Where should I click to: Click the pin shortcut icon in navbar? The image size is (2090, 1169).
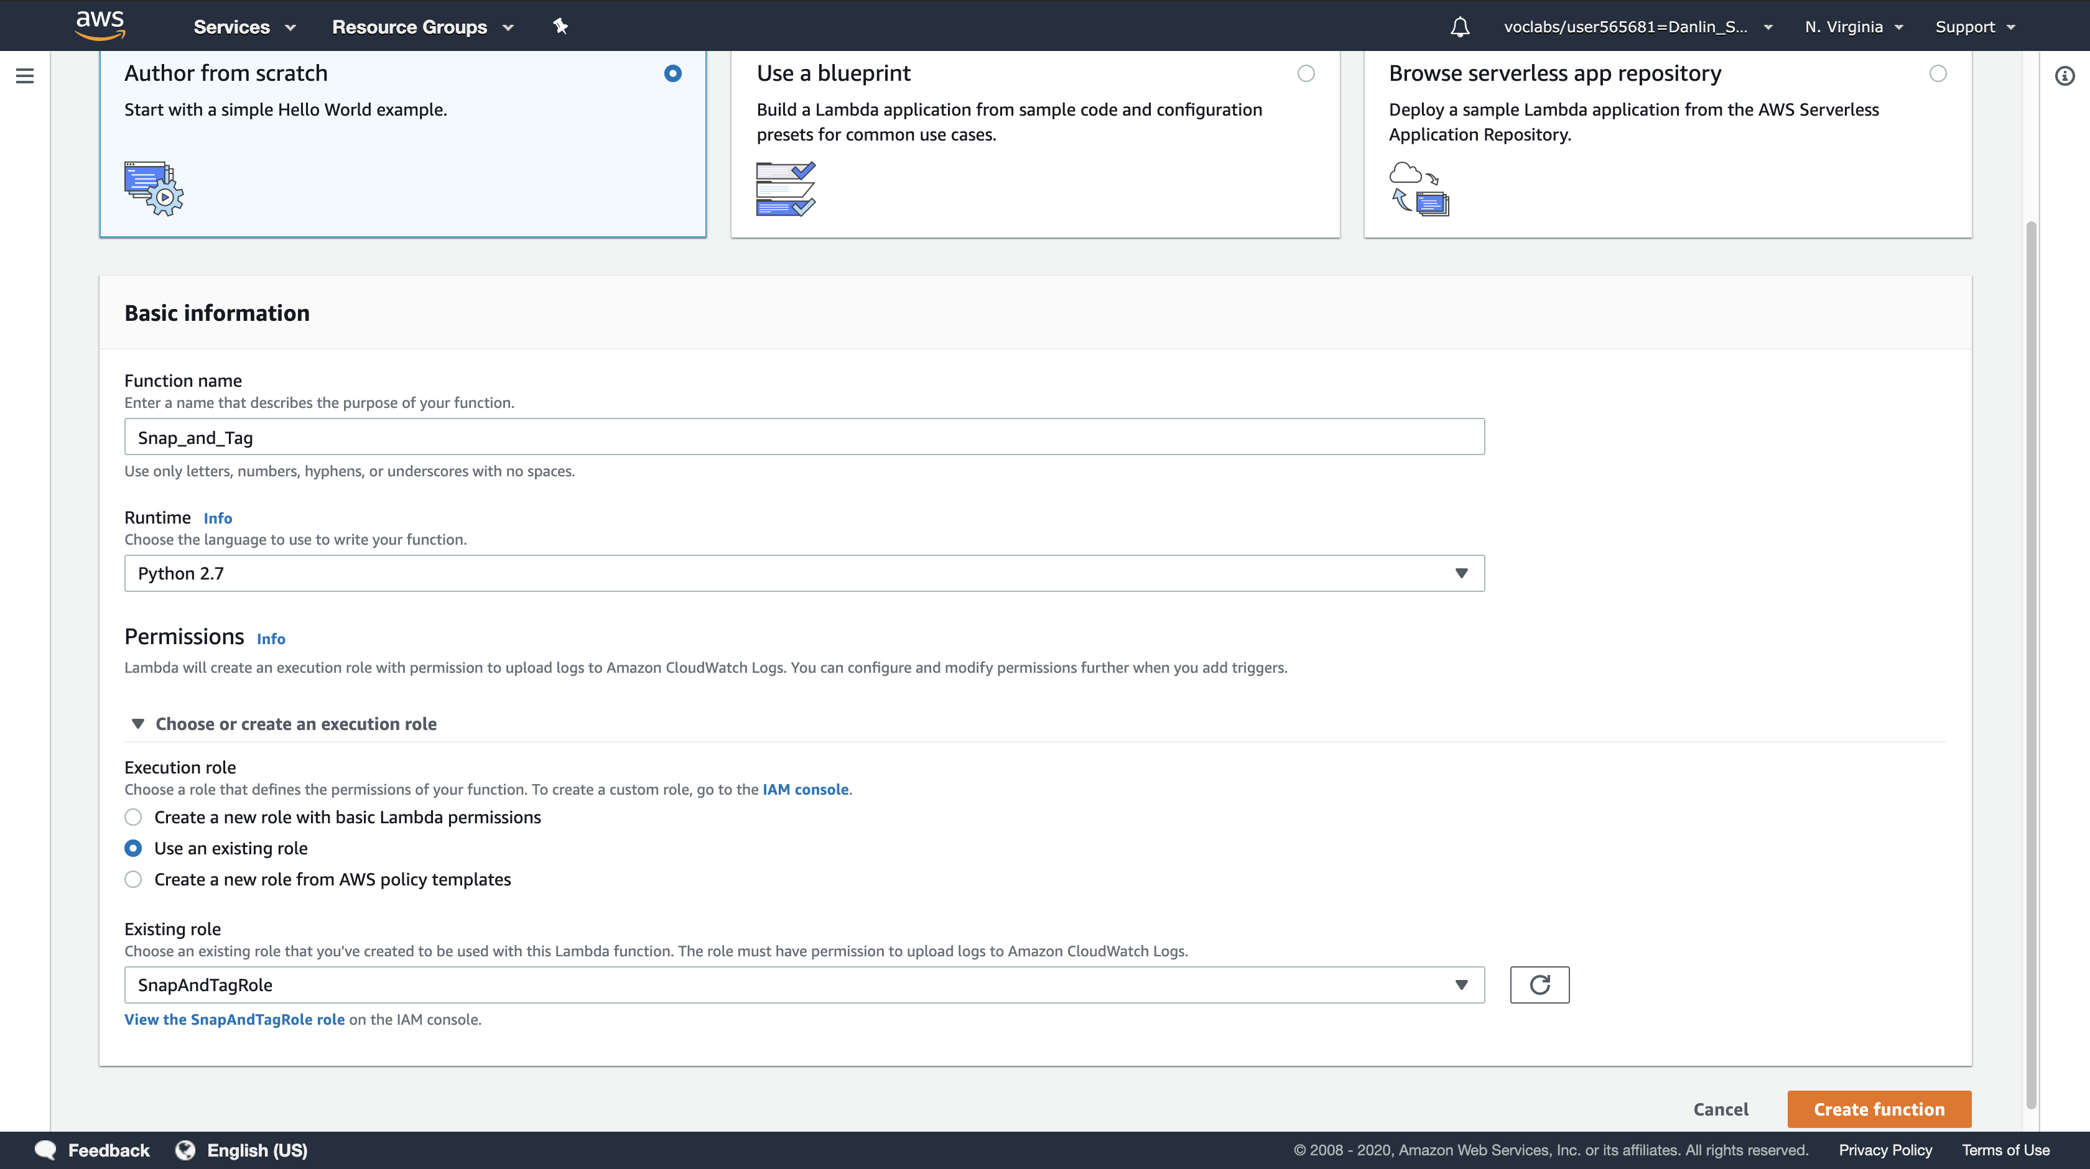point(560,26)
